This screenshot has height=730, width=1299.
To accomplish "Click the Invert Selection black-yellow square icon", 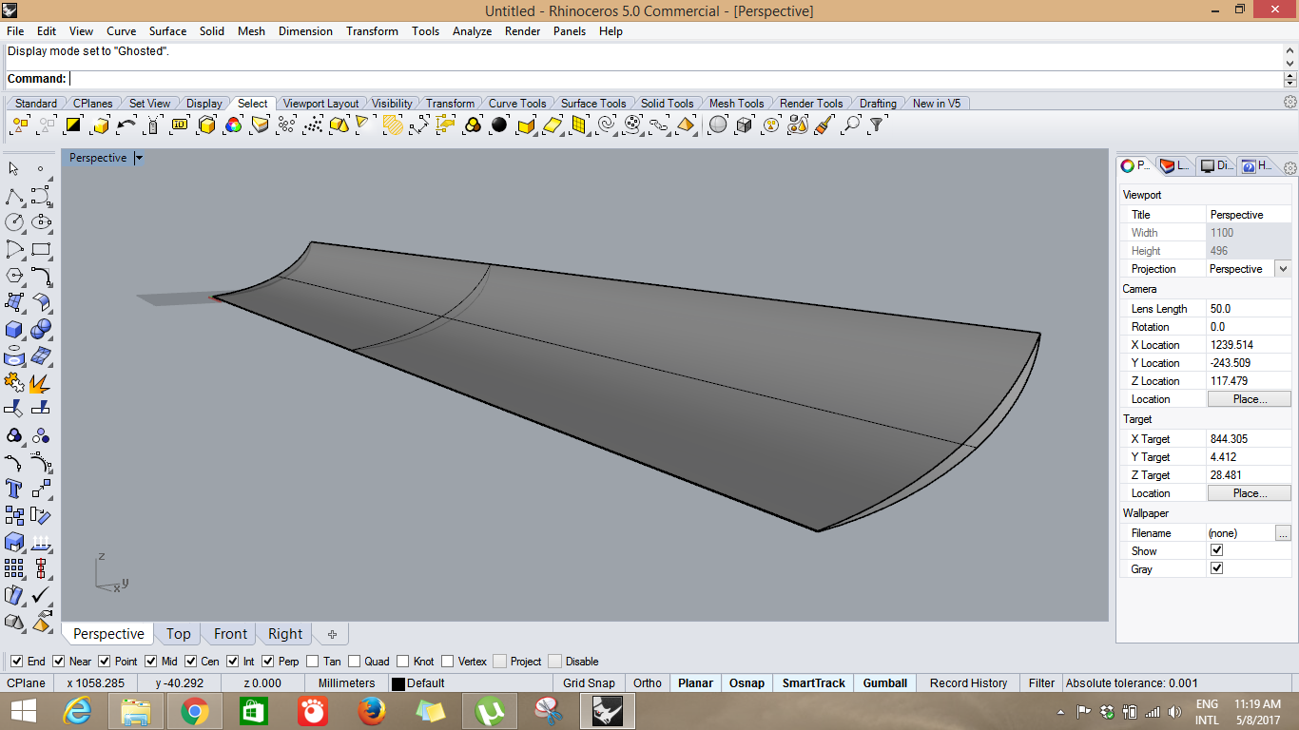I will coord(73,125).
